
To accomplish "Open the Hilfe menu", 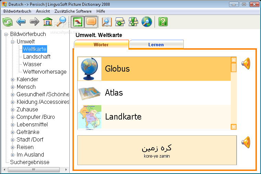I will click(101, 11).
